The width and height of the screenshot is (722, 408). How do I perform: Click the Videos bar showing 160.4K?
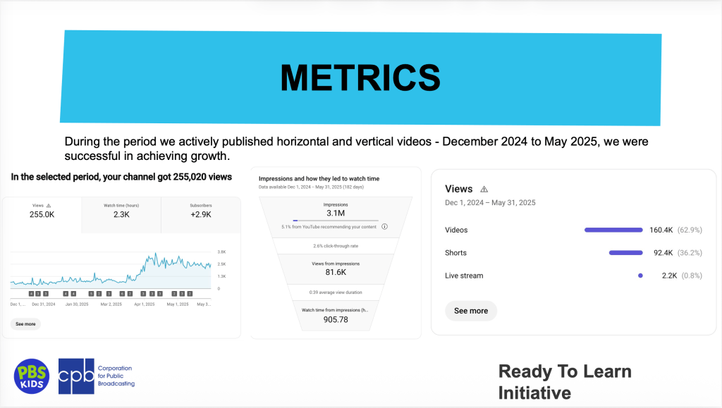[x=613, y=230]
